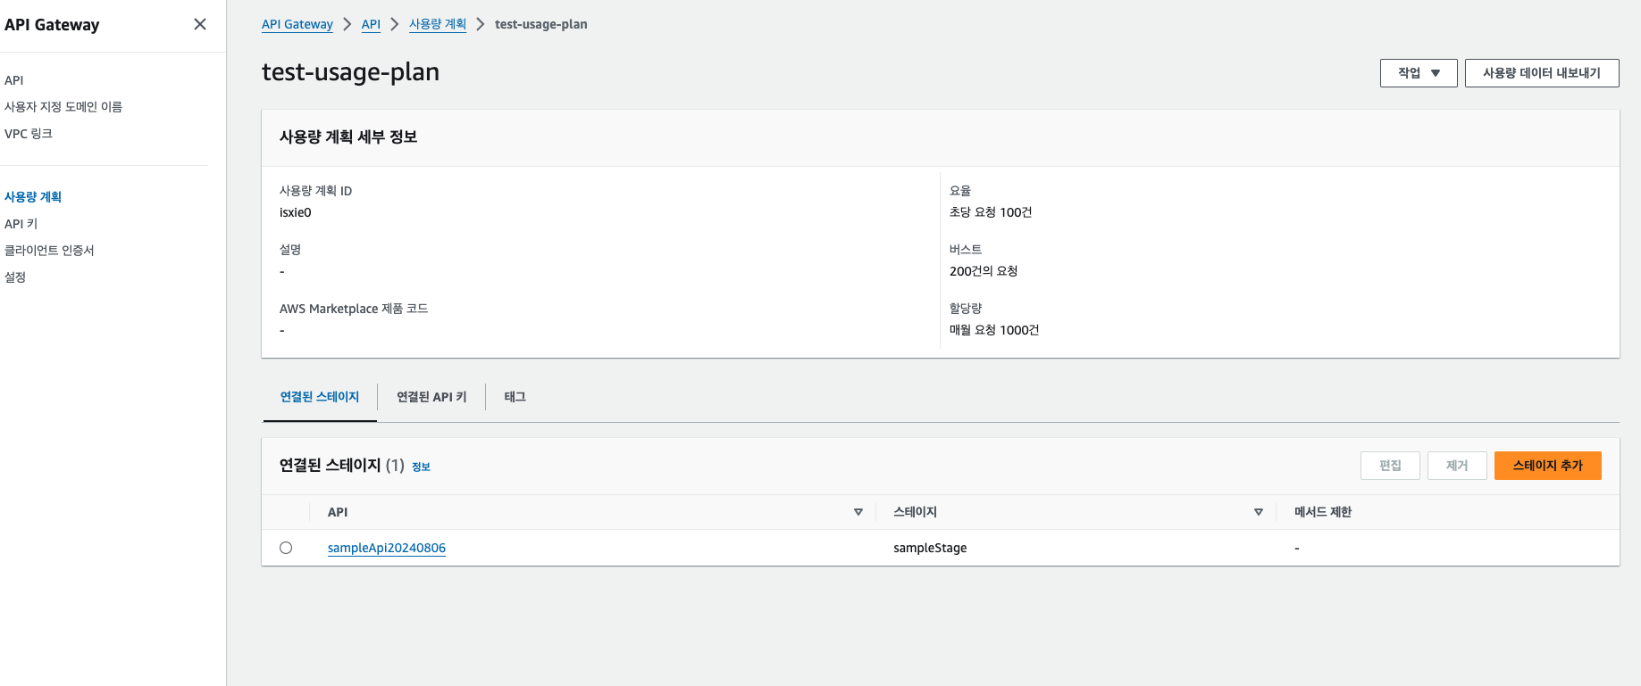Image resolution: width=1641 pixels, height=686 pixels.
Task: Open the sampleApi20240806 API link
Action: [387, 548]
